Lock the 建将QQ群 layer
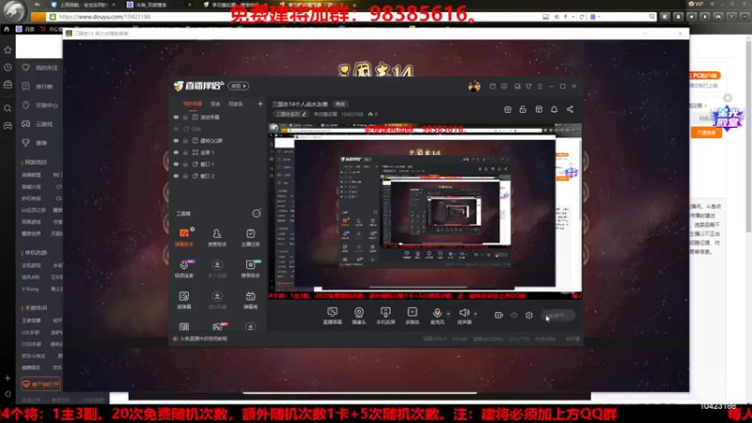The width and height of the screenshot is (752, 423). [x=185, y=140]
